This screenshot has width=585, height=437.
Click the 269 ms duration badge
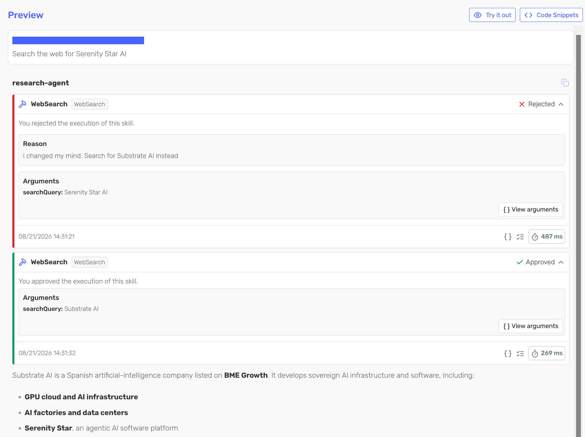pyautogui.click(x=547, y=353)
